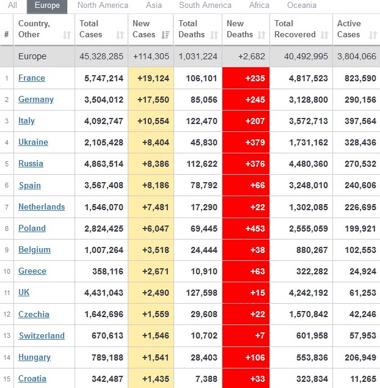Open the France country link
Screen dimensions: 380x388
click(x=32, y=78)
